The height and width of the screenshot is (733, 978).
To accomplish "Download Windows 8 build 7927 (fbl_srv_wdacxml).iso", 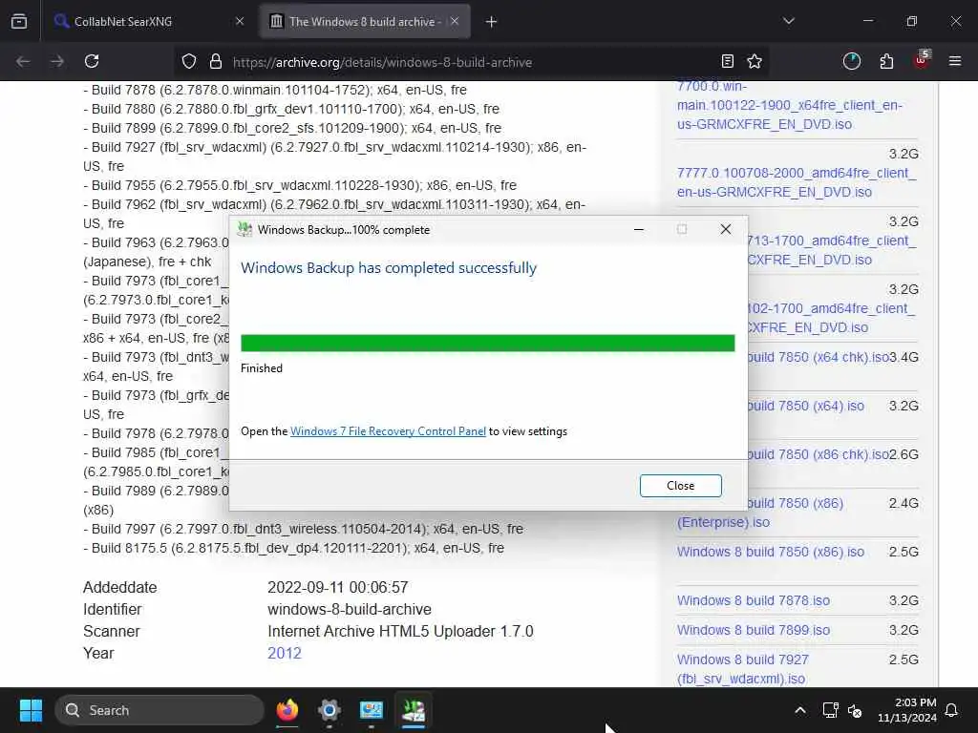I will [x=743, y=669].
